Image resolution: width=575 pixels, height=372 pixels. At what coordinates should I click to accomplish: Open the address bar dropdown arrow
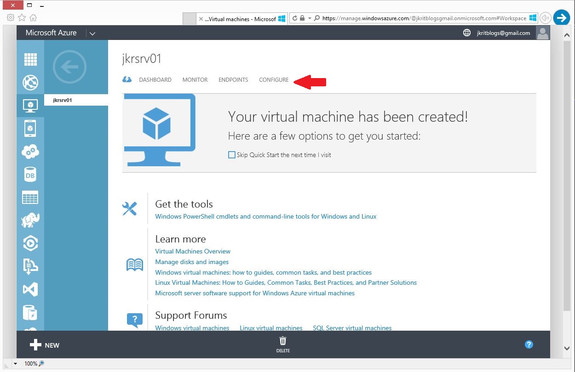[310, 18]
